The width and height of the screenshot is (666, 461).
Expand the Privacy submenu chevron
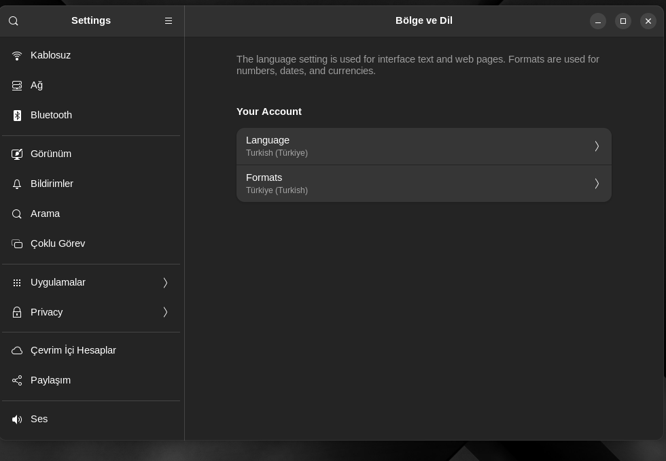(165, 312)
